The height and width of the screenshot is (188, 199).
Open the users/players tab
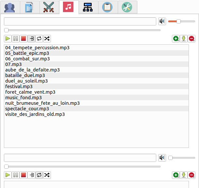pos(10,7)
